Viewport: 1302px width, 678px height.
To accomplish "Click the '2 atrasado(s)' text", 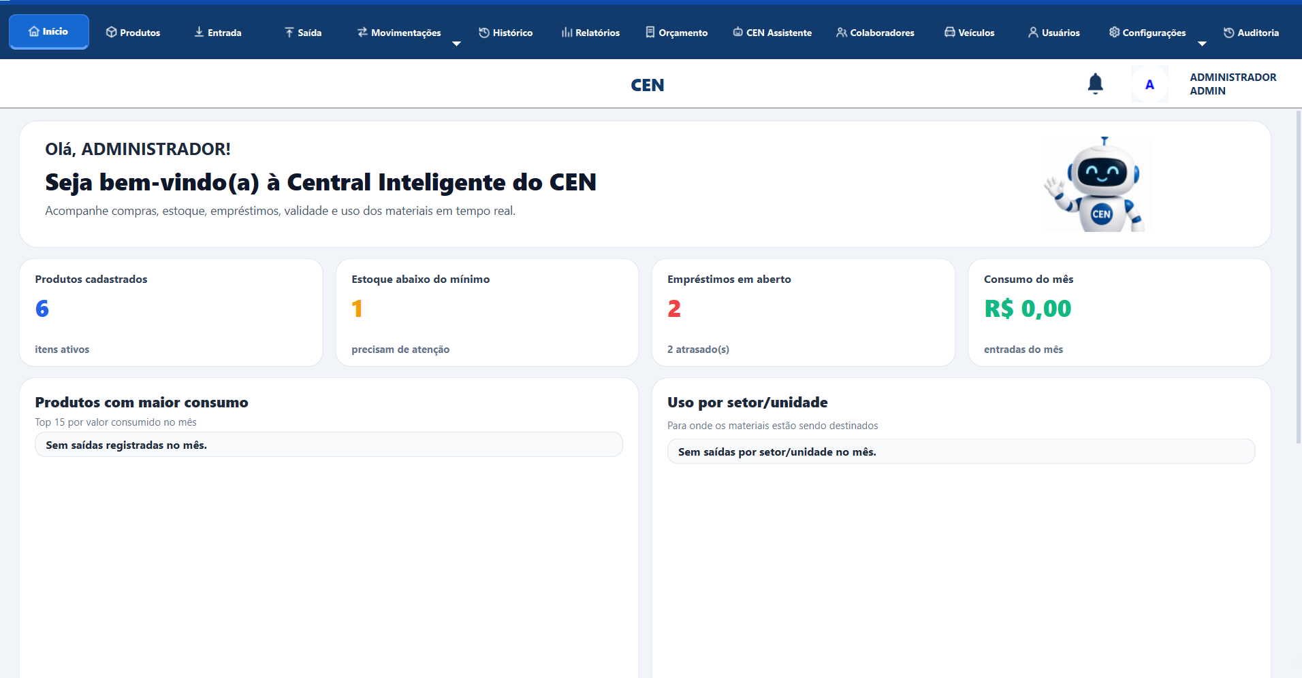I will [698, 350].
